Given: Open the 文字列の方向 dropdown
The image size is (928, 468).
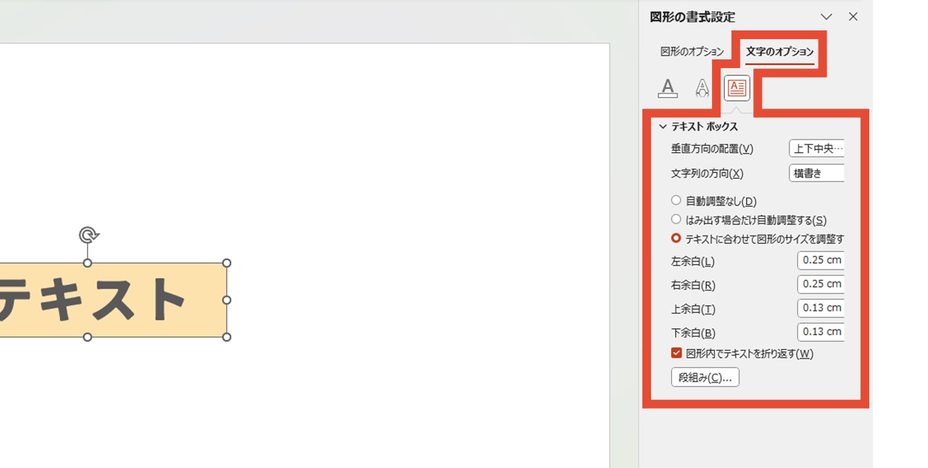Looking at the screenshot, I should pyautogui.click(x=817, y=172).
